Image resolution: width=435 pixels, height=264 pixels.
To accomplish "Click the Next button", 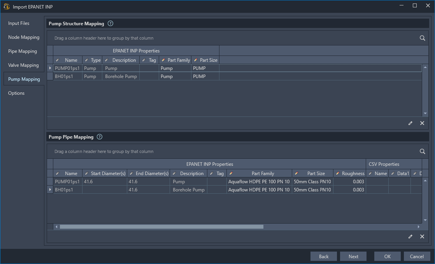I will tap(353, 256).
